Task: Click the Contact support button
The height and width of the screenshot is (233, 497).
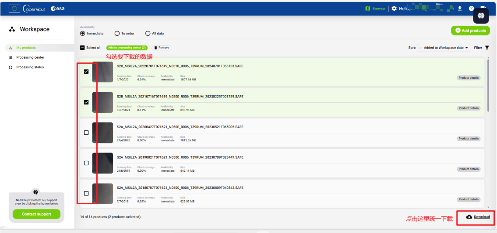Action: tap(36, 214)
